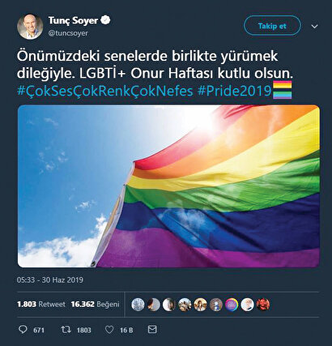Like the tweet with heart icon
This screenshot has height=346, width=332.
109,330
